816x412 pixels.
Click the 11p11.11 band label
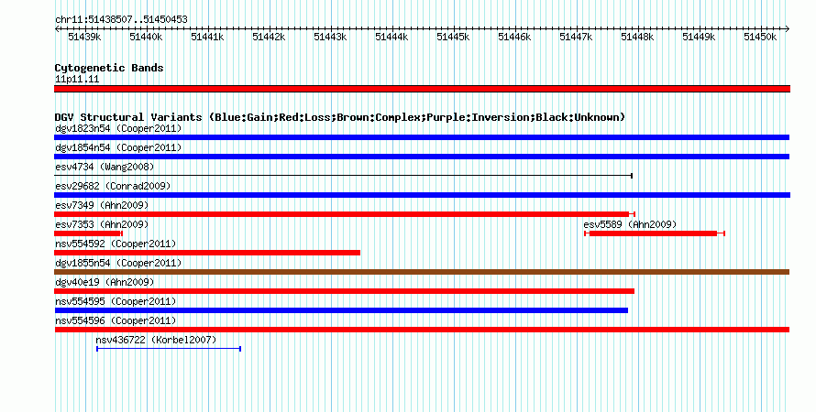coord(77,79)
